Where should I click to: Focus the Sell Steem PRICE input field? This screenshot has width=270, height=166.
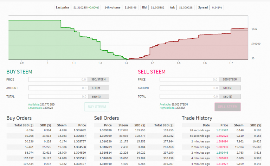click(189, 79)
